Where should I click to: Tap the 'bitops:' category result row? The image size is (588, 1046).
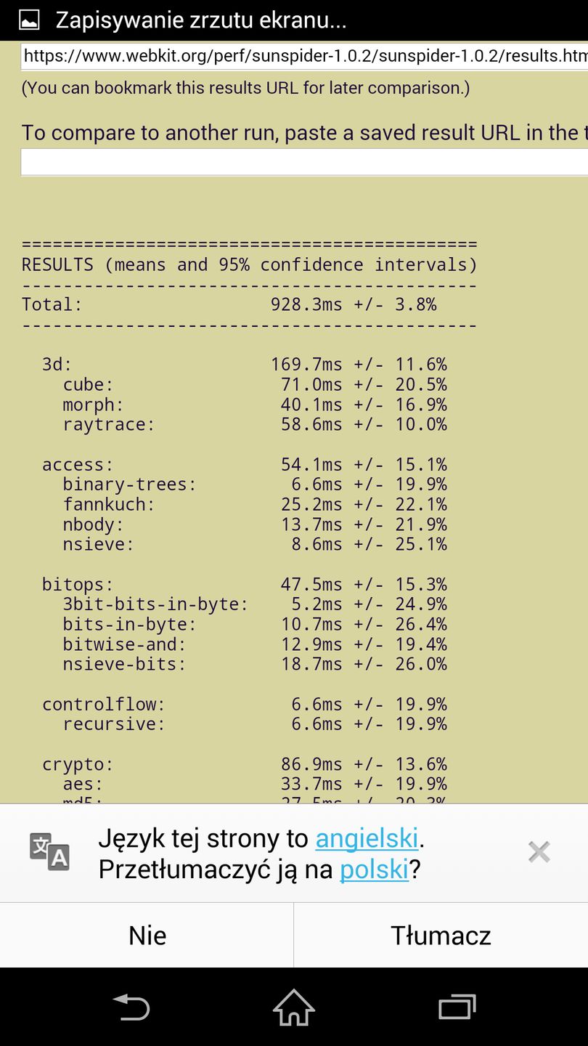[244, 584]
